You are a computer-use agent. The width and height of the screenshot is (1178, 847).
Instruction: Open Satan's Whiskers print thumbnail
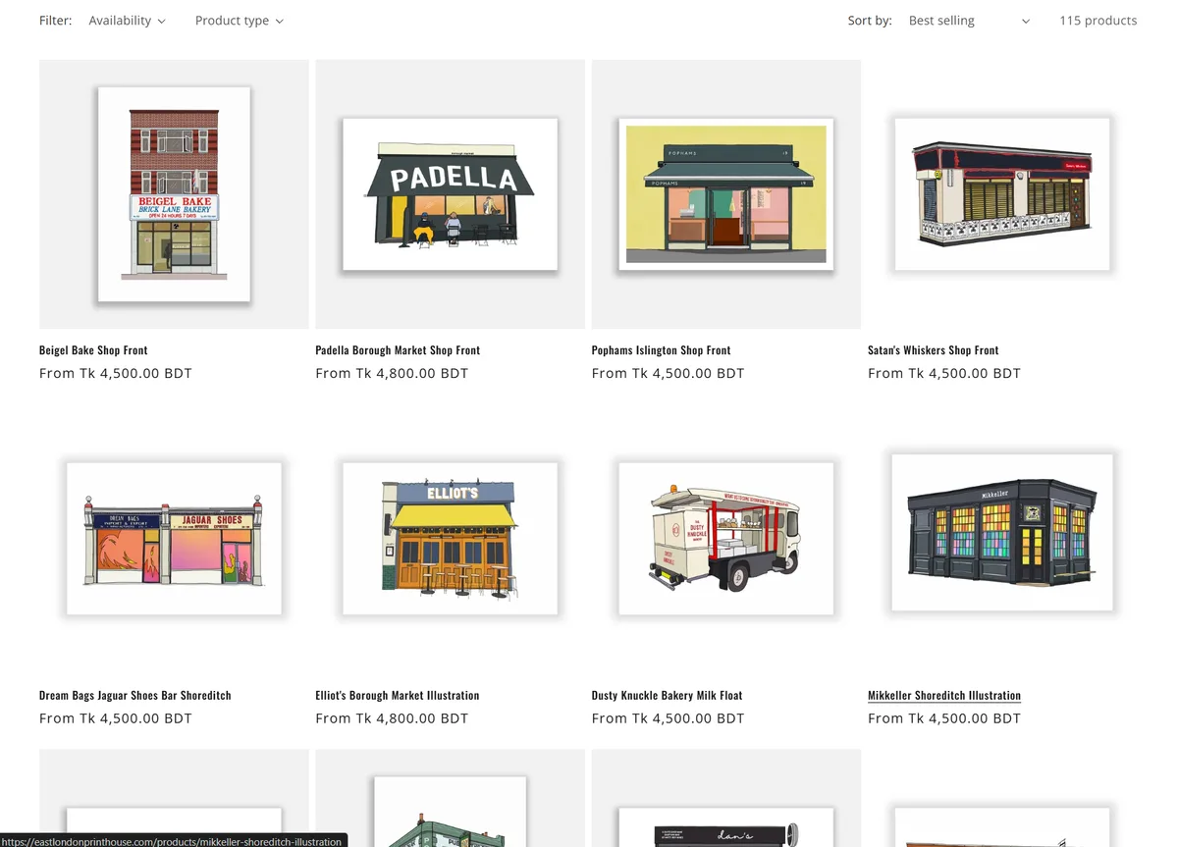[x=1002, y=194]
